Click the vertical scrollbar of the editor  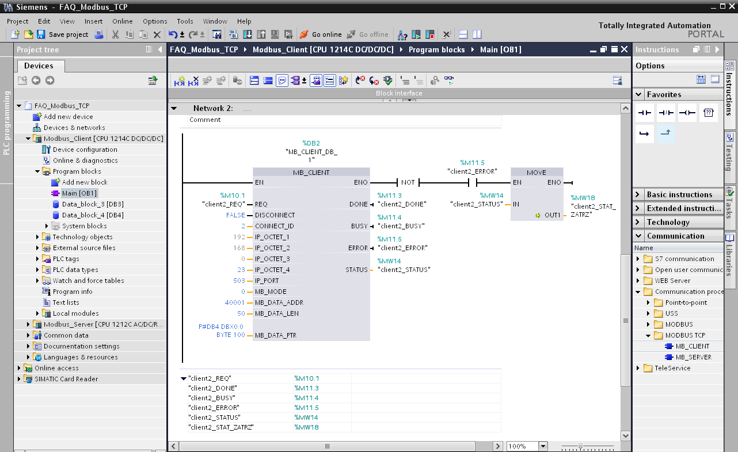click(625, 320)
